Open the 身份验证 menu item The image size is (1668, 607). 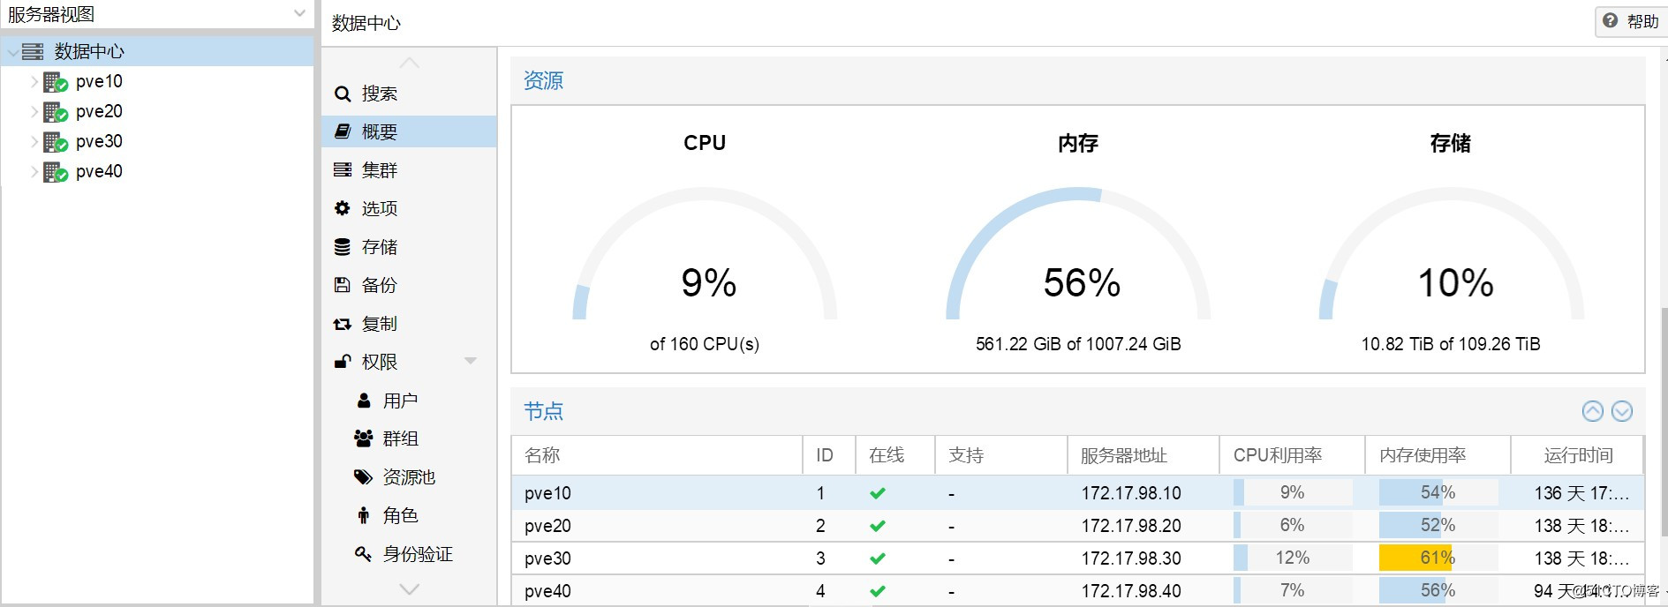[410, 554]
